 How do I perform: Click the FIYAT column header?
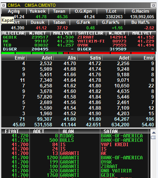[16, 132]
